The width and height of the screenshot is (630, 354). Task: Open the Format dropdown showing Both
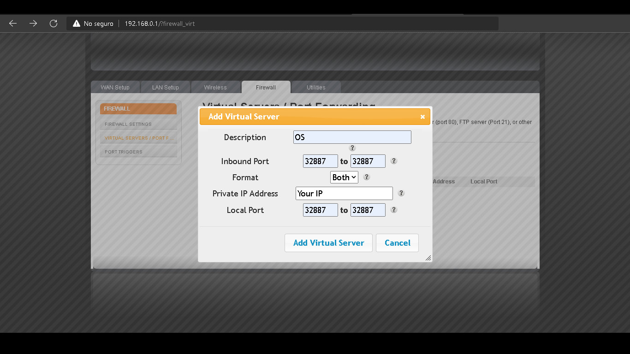coord(344,177)
